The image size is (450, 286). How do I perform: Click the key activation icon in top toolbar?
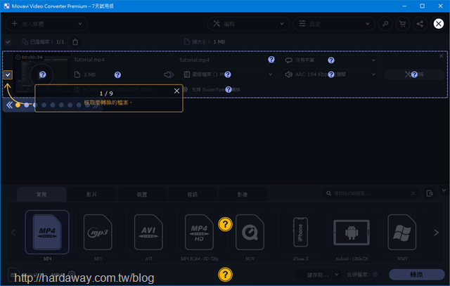click(x=385, y=24)
